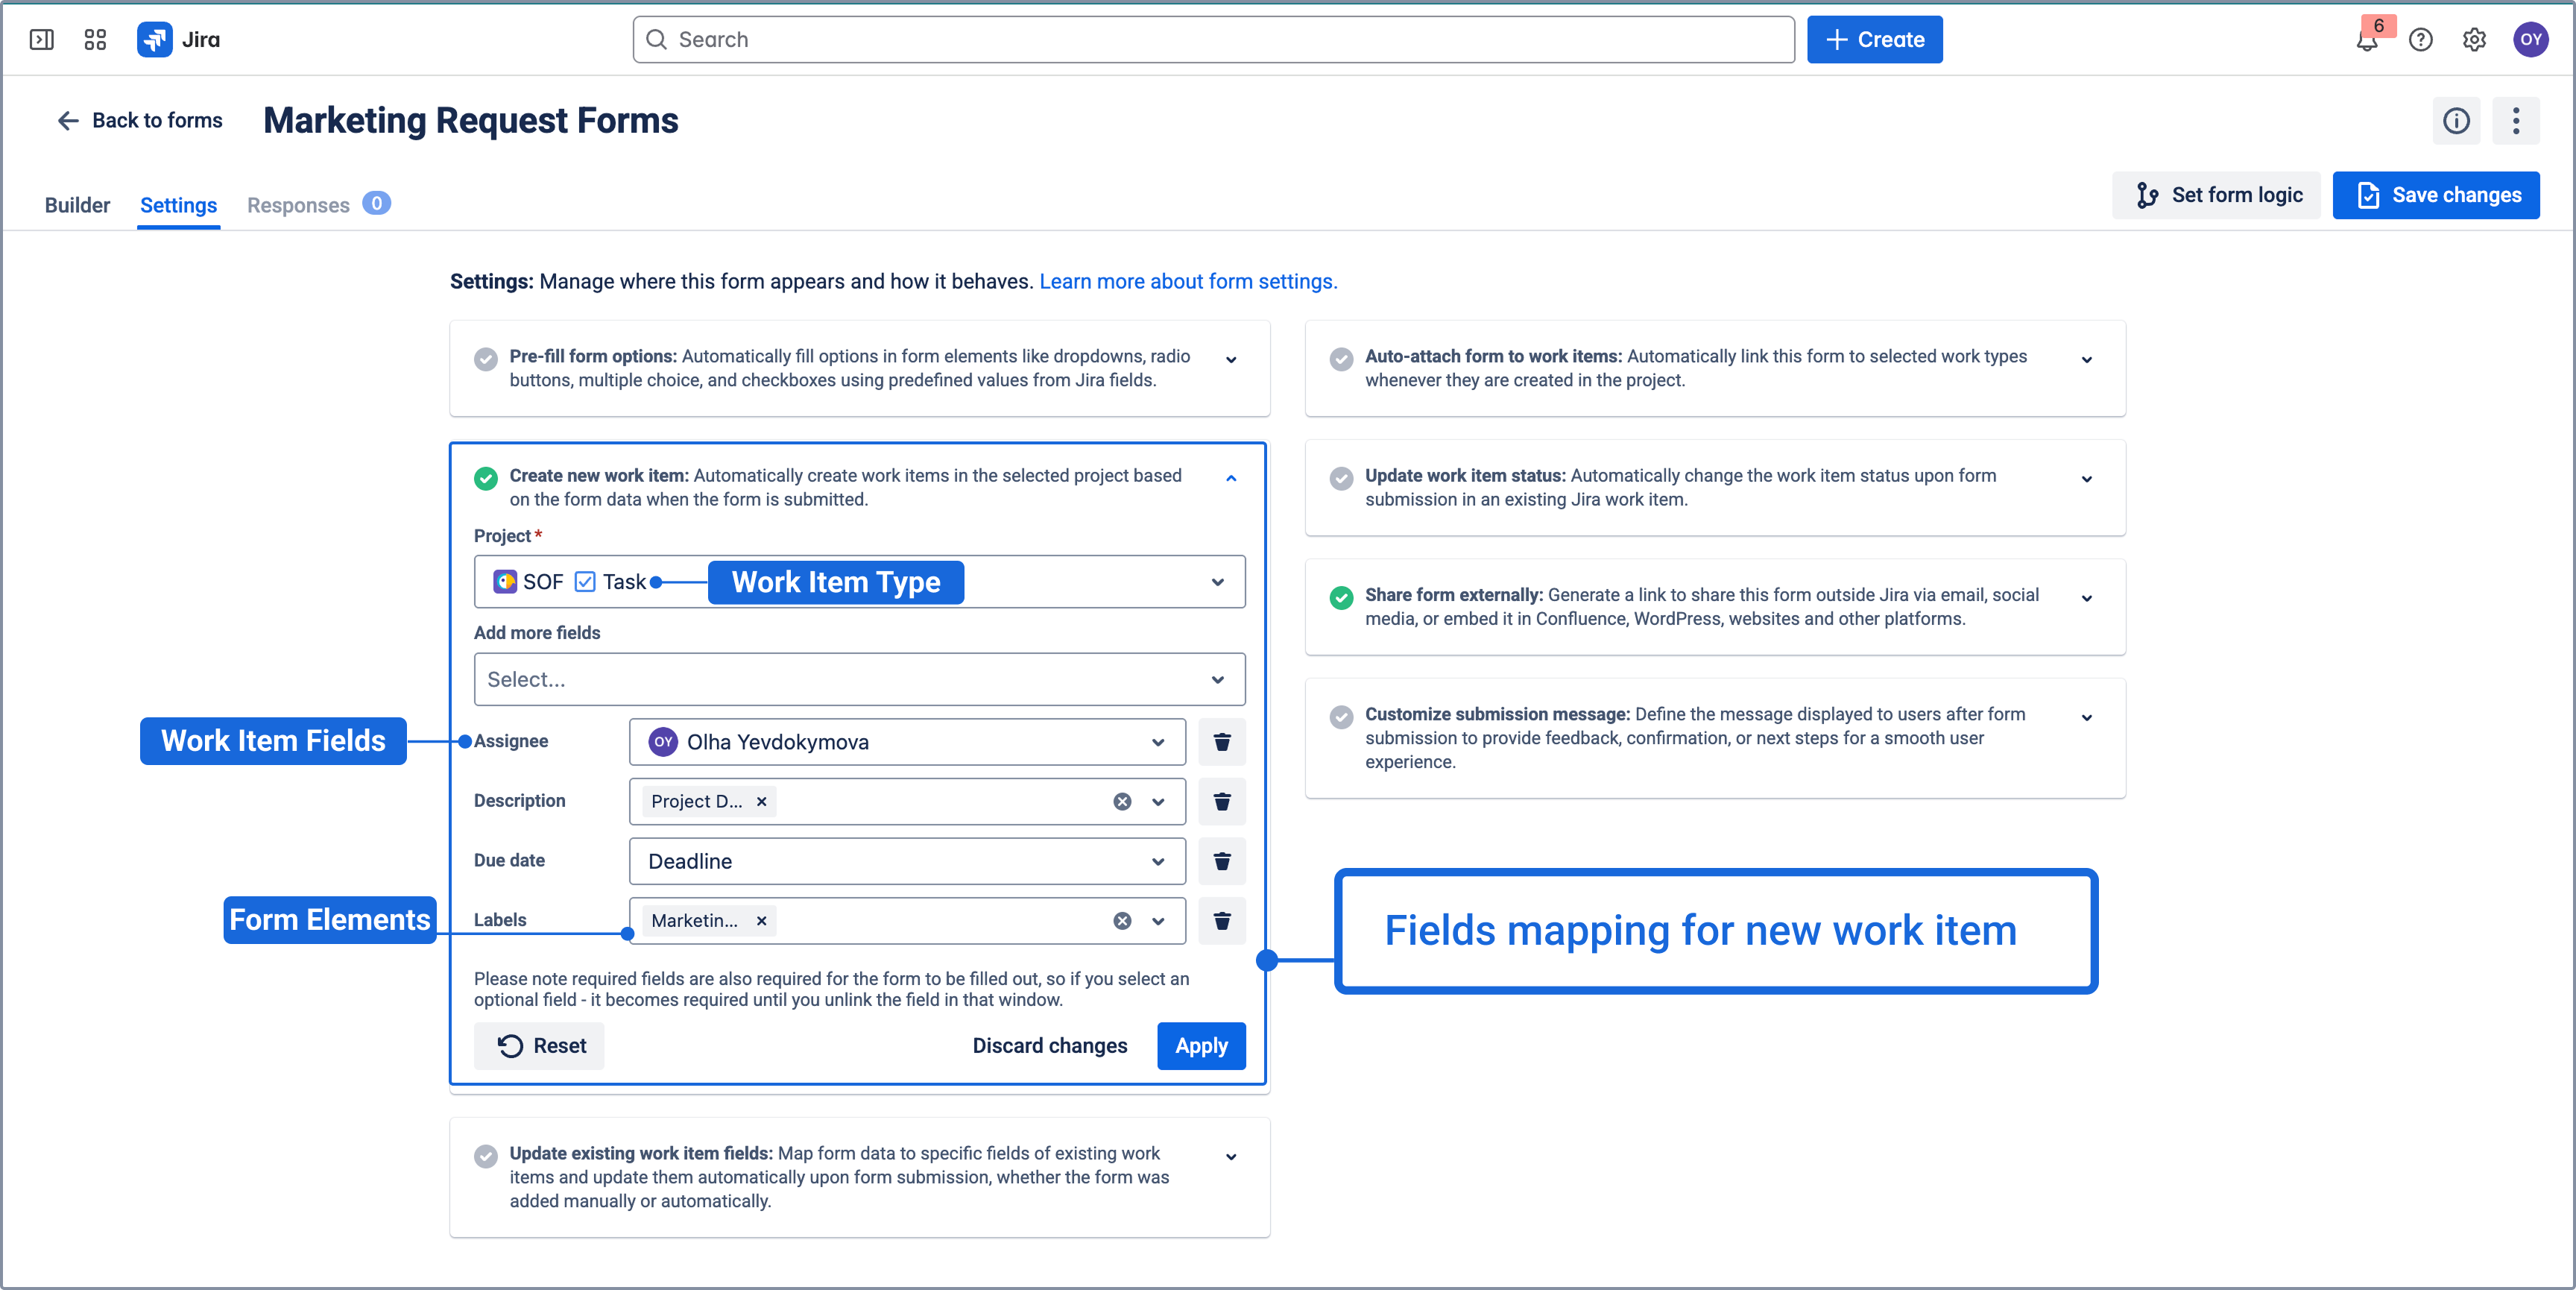The width and height of the screenshot is (2576, 1290).
Task: Open Learn more about form settings link
Action: click(1188, 281)
